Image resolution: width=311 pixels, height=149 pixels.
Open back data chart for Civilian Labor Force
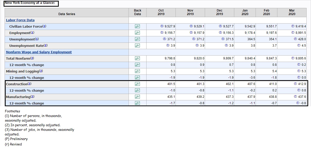pyautogui.click(x=138, y=26)
